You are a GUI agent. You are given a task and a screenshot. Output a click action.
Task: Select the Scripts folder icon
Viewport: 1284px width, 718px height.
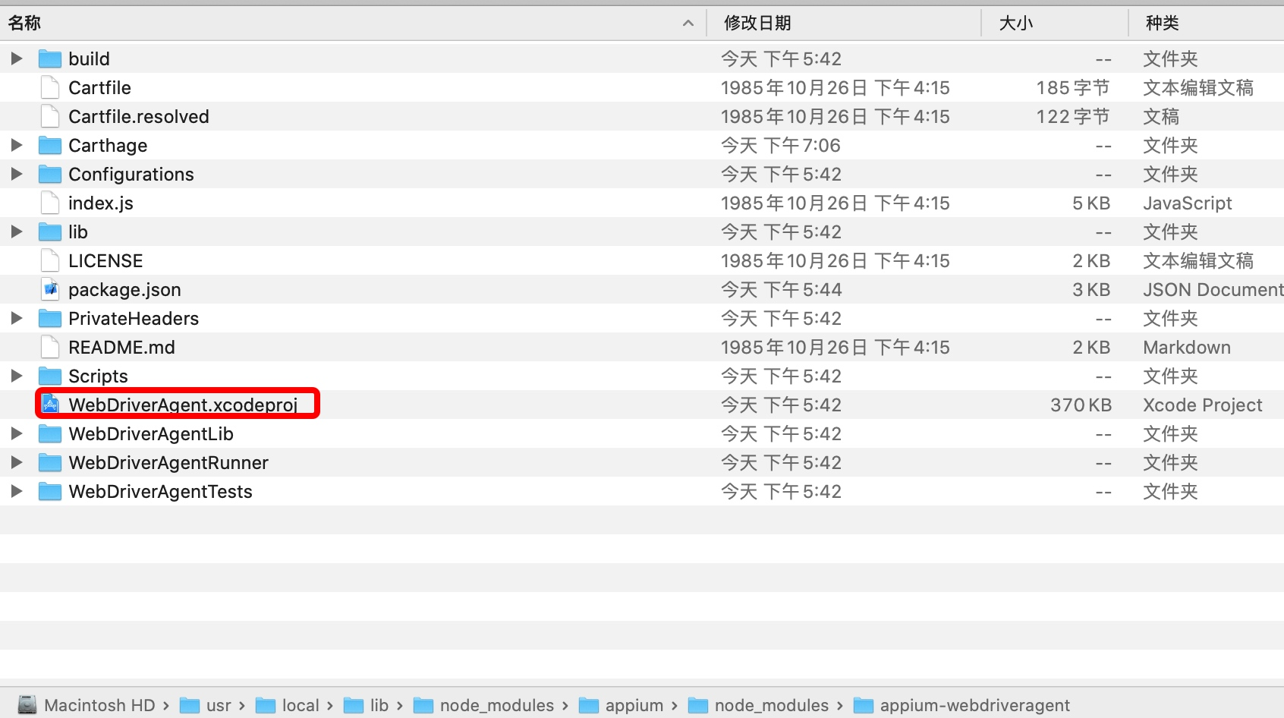click(x=50, y=376)
